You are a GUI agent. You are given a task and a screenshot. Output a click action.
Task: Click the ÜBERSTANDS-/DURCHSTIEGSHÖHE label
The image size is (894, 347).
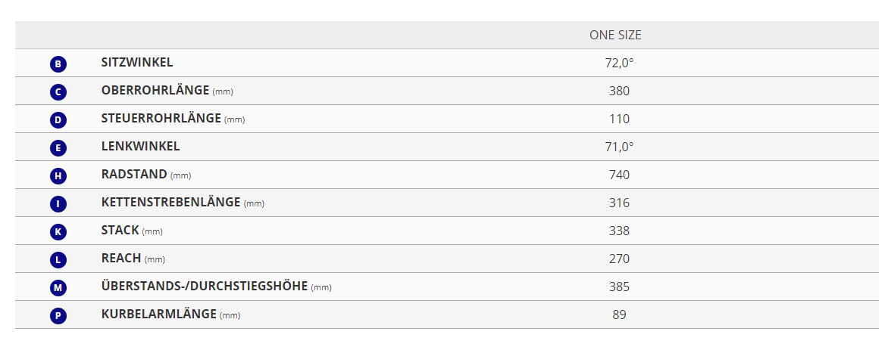204,286
